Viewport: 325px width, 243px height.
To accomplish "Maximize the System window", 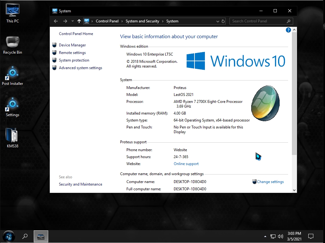I will [275, 11].
